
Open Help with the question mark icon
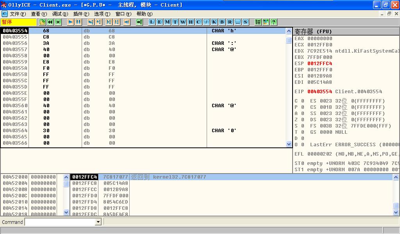[274, 22]
